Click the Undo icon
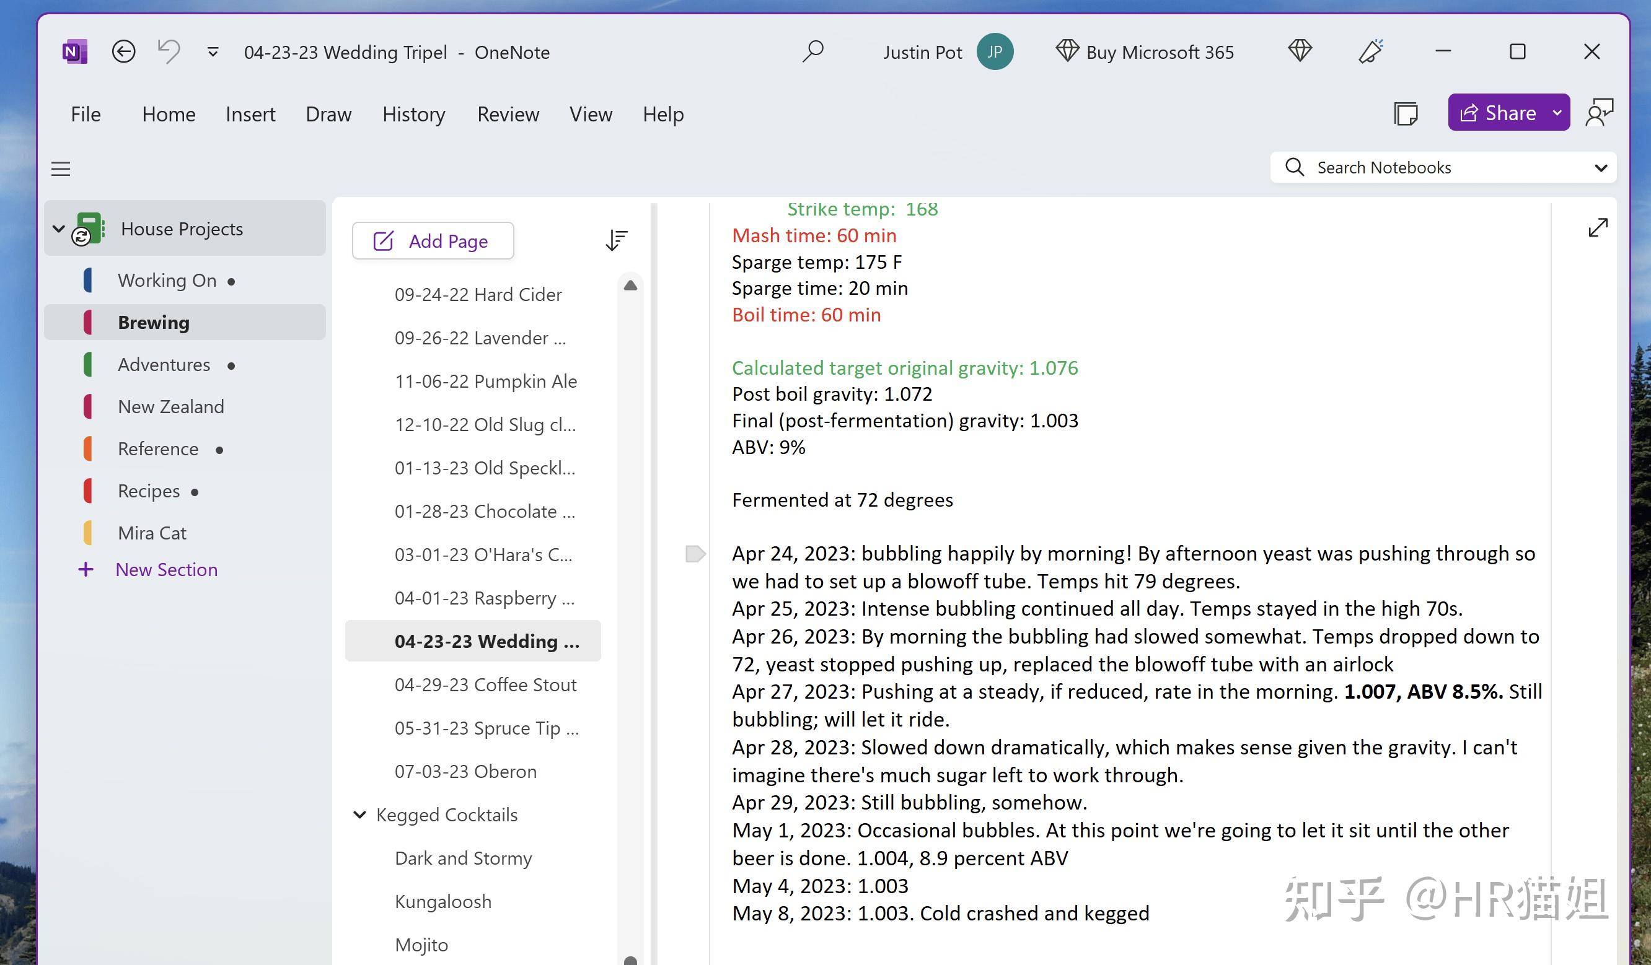The height and width of the screenshot is (965, 1651). (169, 51)
